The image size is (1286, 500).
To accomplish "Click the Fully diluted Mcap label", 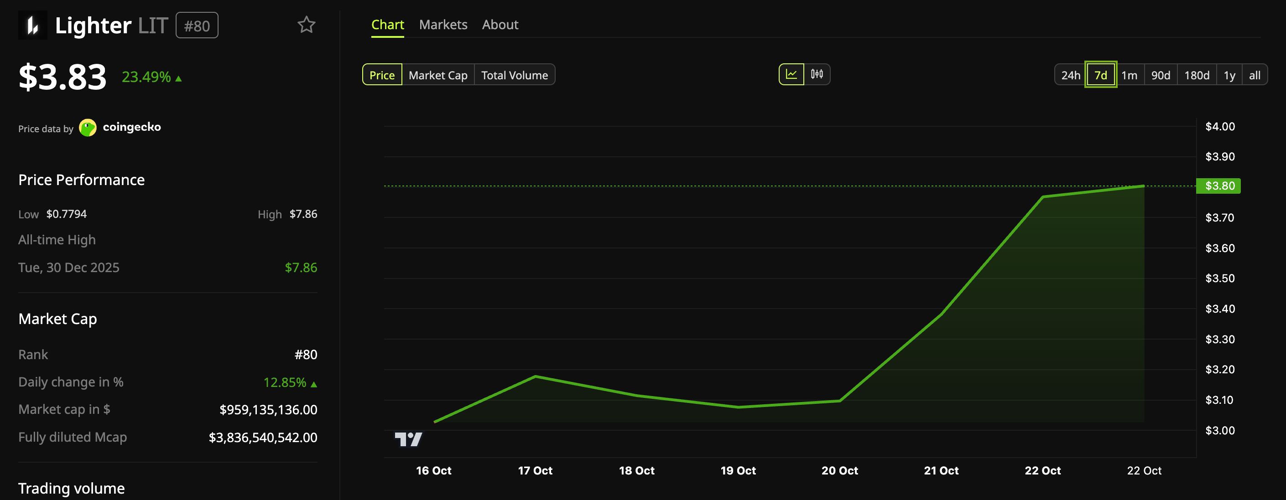I will (x=73, y=437).
